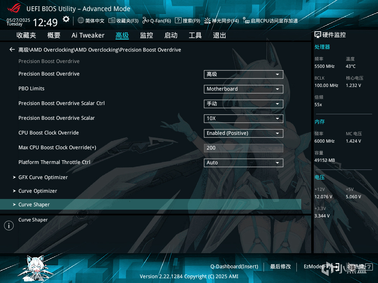Click +5V reading 5.060 V
This screenshot has height=283, width=378.
[353, 197]
